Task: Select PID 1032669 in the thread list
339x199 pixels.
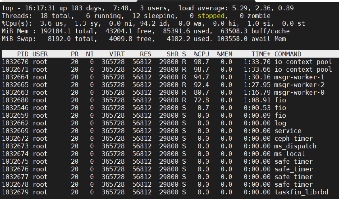Action: click(15, 131)
